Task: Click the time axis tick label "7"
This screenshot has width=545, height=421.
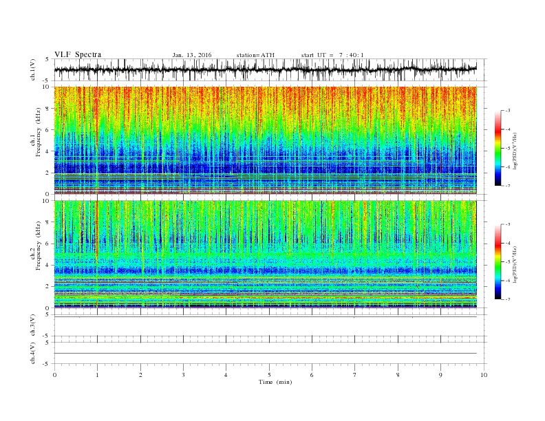Action: [355, 375]
